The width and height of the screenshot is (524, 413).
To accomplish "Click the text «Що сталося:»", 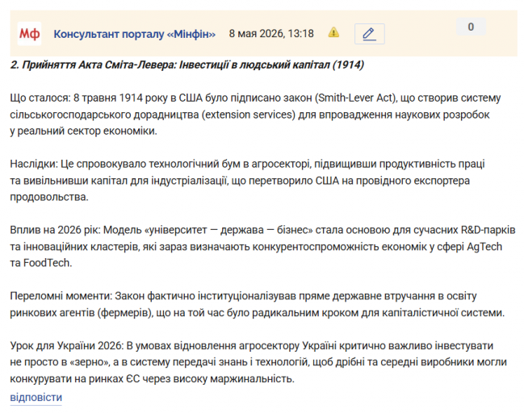I will 40,98.
